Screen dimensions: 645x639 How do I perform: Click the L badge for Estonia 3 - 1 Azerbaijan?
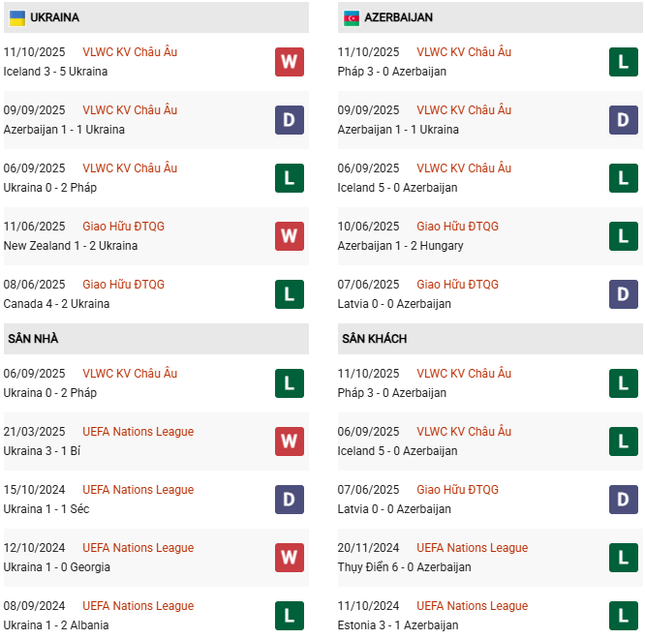coord(623,616)
